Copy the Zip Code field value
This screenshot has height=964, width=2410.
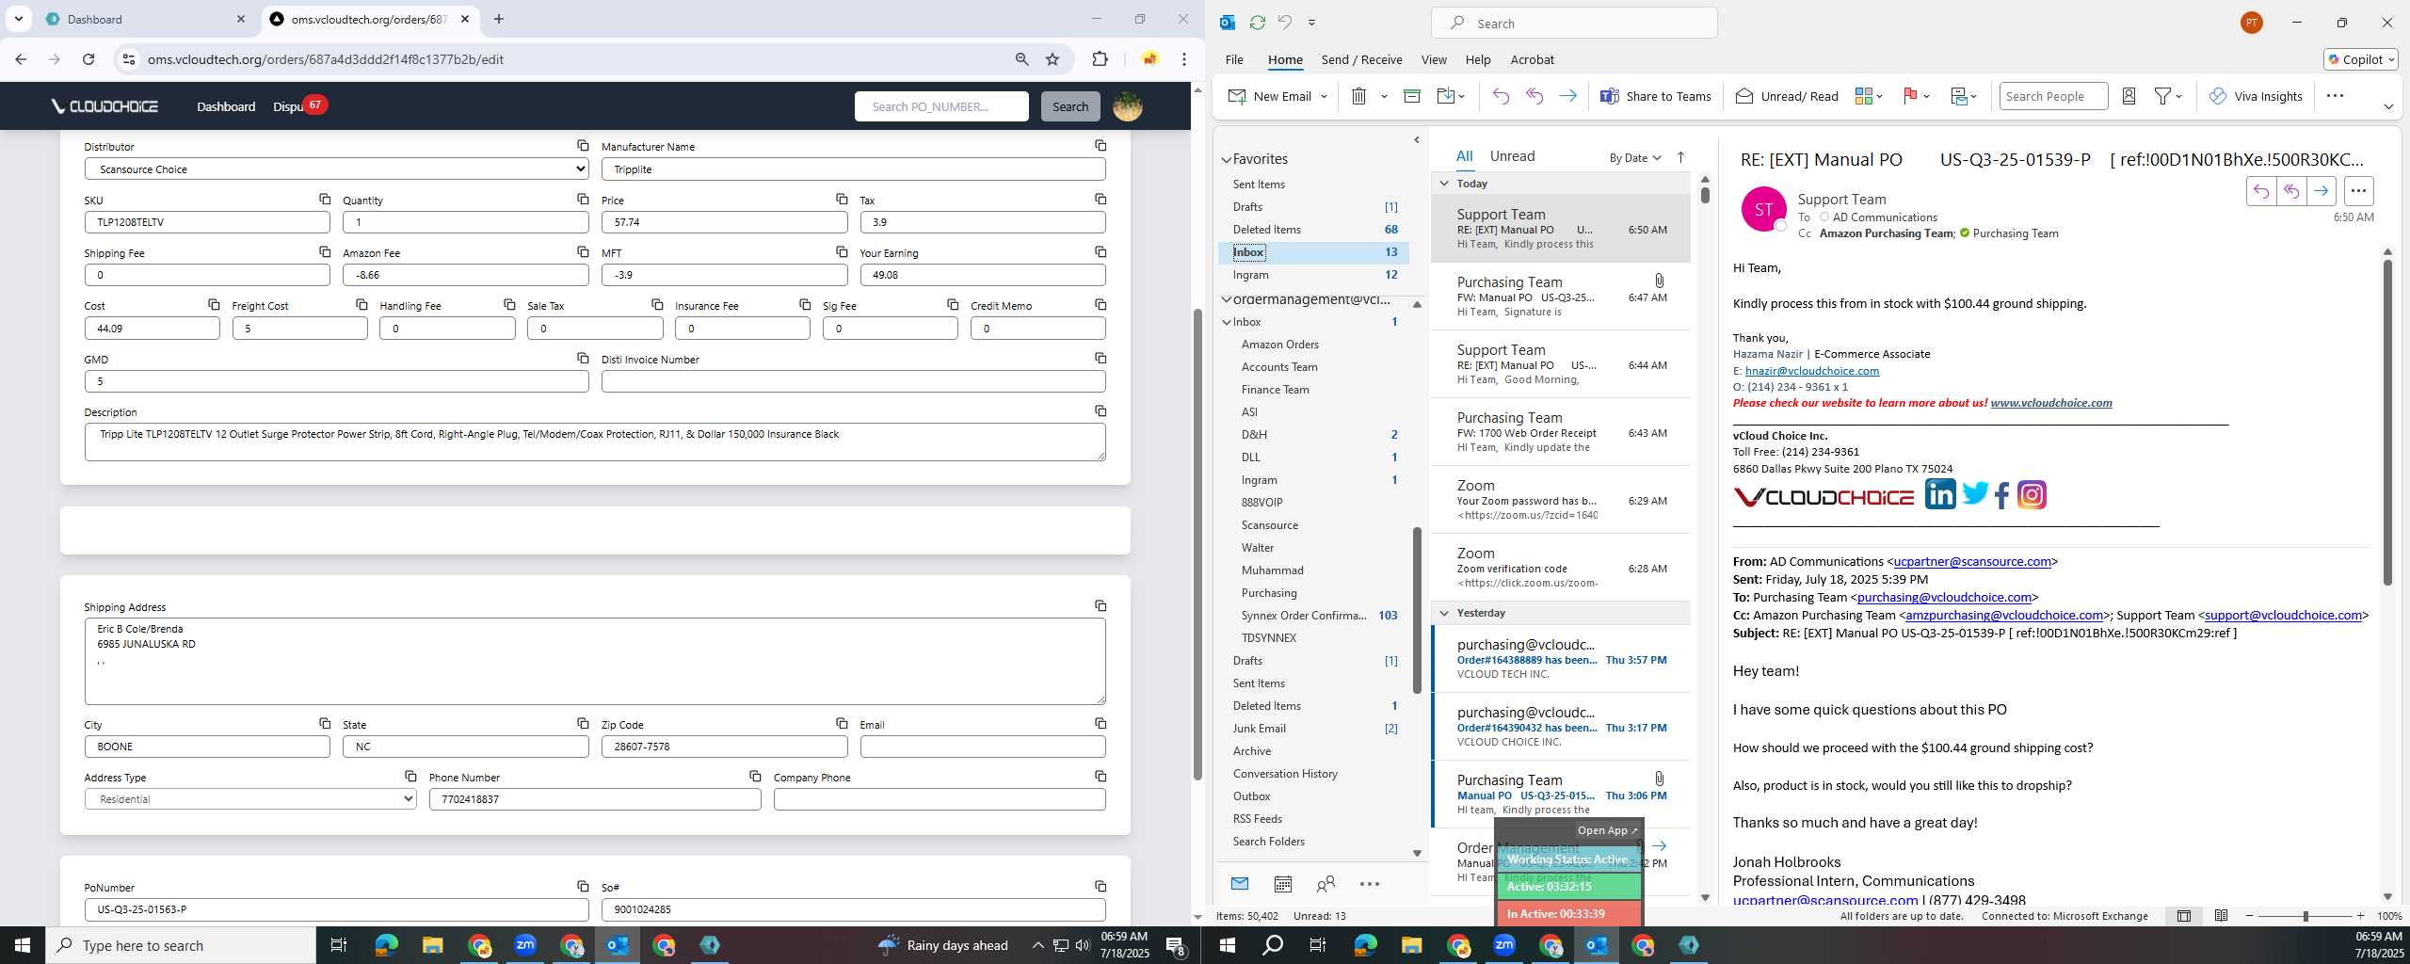pos(842,723)
